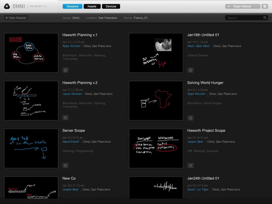This screenshot has height=204, width=272.
Task: Click the Solving World Hunger title
Action: (205, 83)
